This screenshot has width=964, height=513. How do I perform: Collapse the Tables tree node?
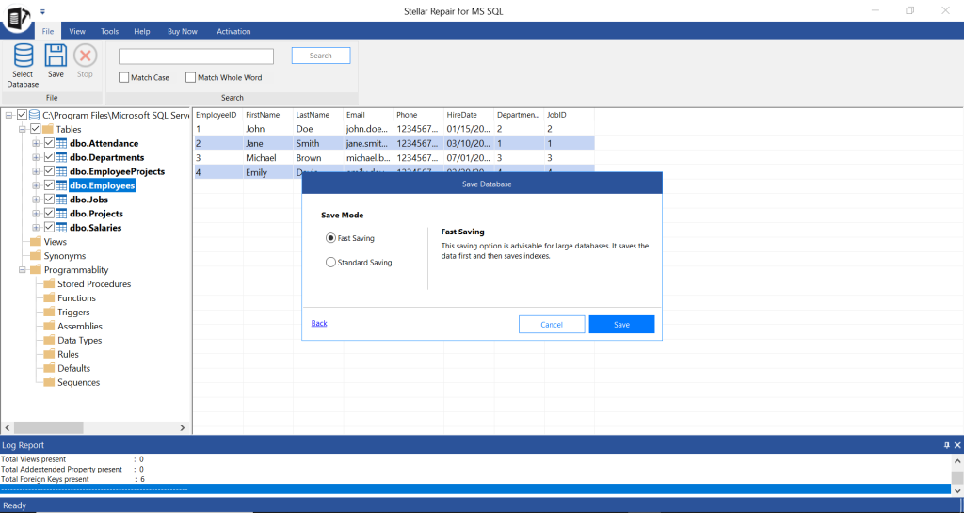(x=23, y=129)
